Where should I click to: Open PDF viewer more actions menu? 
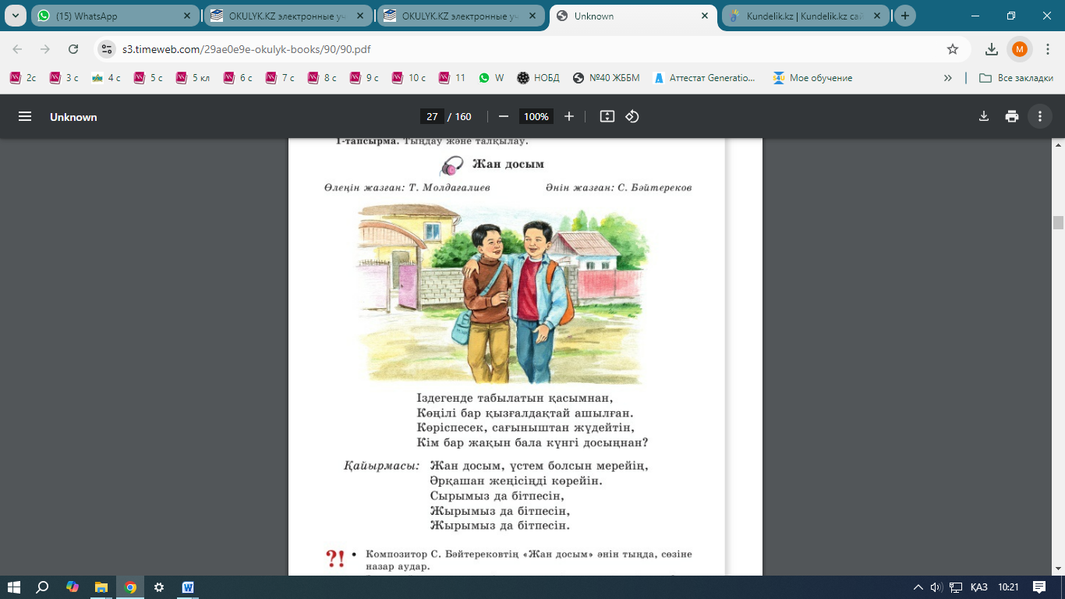click(1040, 116)
